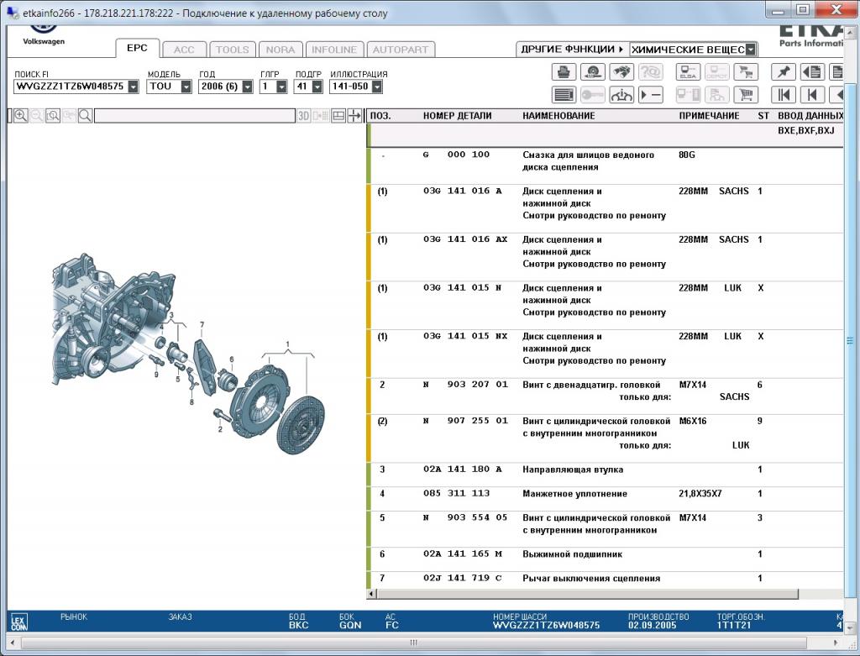Open the ПОИСК FI VIN dropdown
Image resolution: width=860 pixels, height=656 pixels.
click(134, 87)
